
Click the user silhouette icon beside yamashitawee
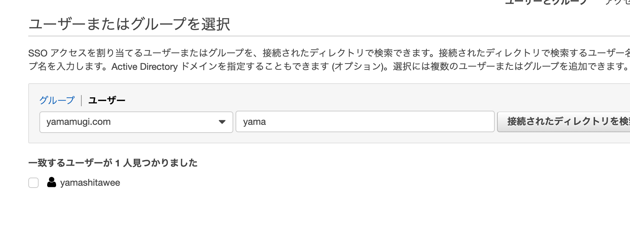click(x=52, y=182)
